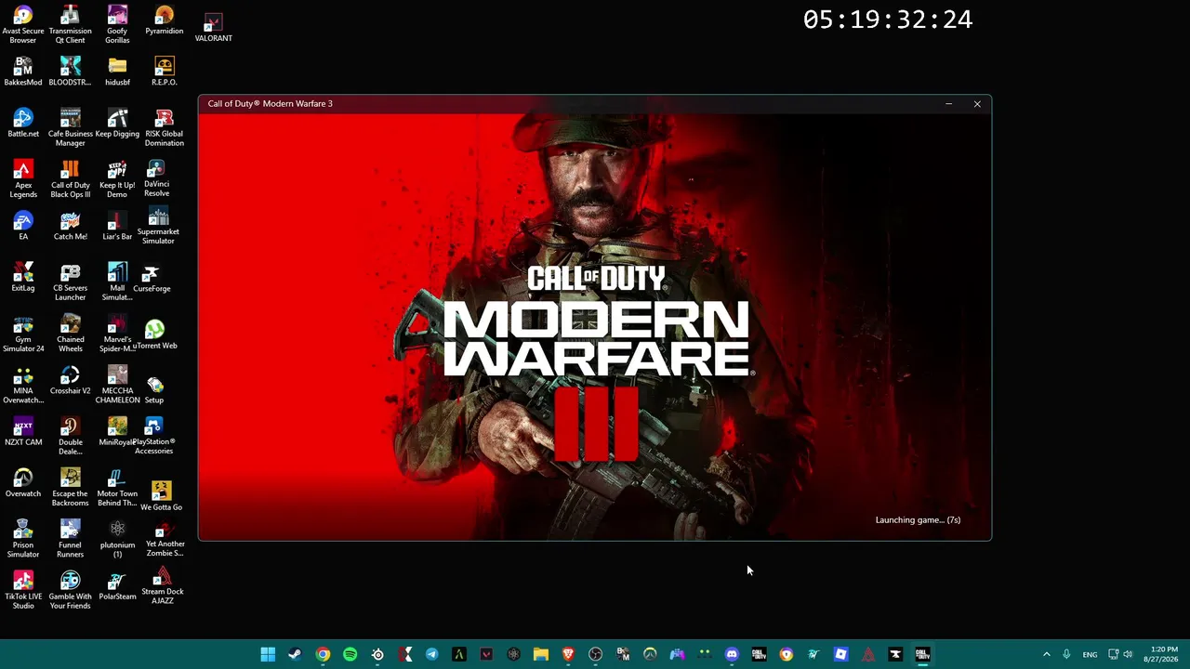
Task: Open the Goofy Gorillas desktop icon
Action: coord(117,25)
